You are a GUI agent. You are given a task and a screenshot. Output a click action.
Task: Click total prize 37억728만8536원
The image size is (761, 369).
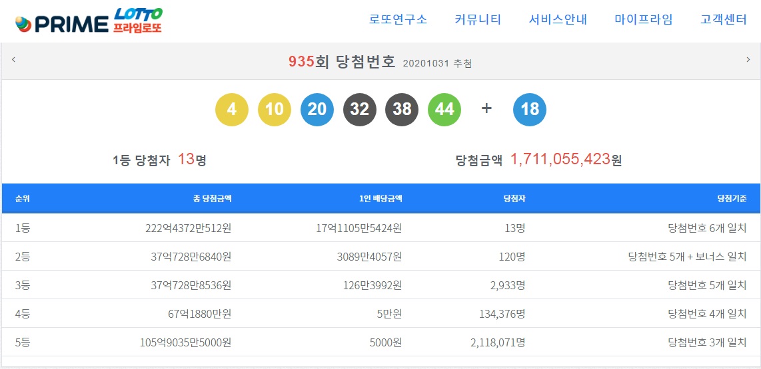(x=191, y=286)
